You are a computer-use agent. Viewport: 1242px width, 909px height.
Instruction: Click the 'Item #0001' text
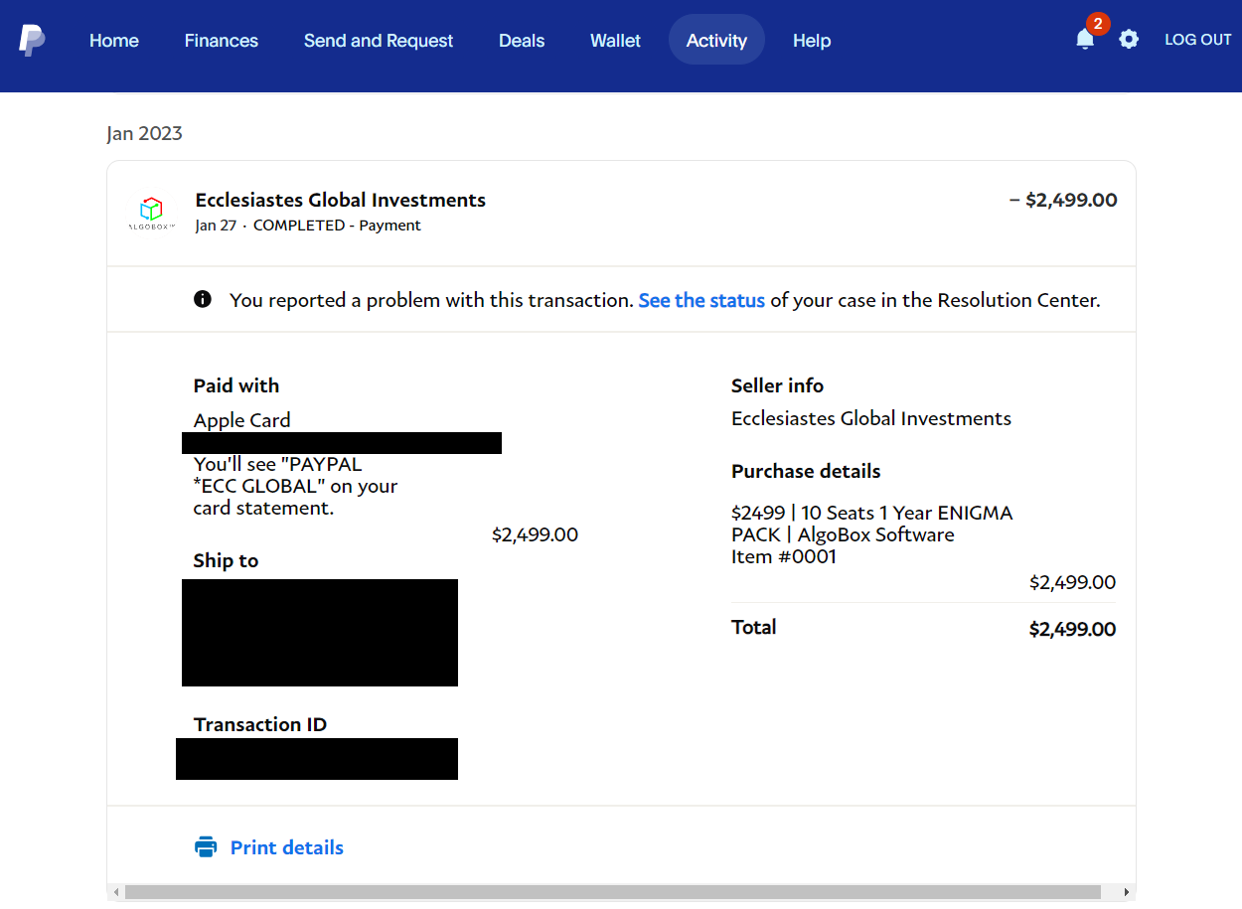784,556
